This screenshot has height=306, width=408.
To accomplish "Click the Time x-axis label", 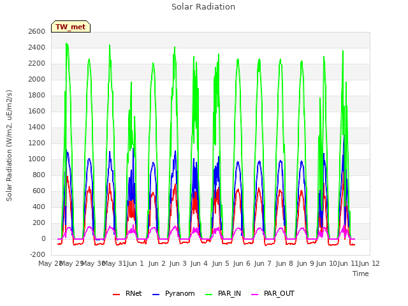I will [361, 273].
